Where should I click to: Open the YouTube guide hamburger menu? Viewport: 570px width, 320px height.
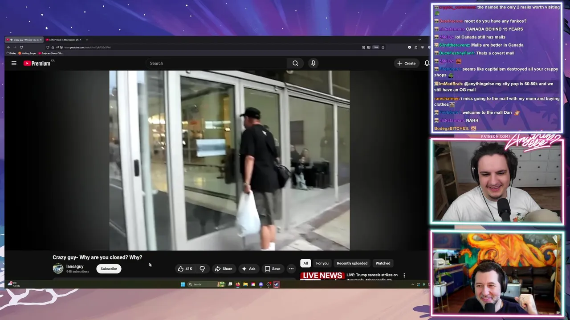tap(14, 64)
